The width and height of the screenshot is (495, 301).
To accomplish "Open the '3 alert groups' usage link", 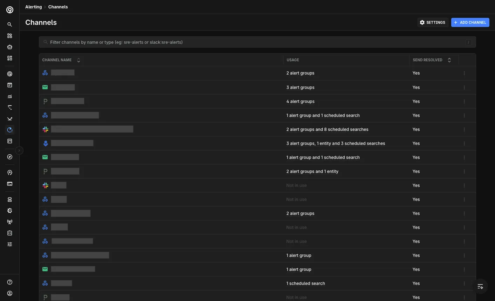I will pyautogui.click(x=300, y=87).
